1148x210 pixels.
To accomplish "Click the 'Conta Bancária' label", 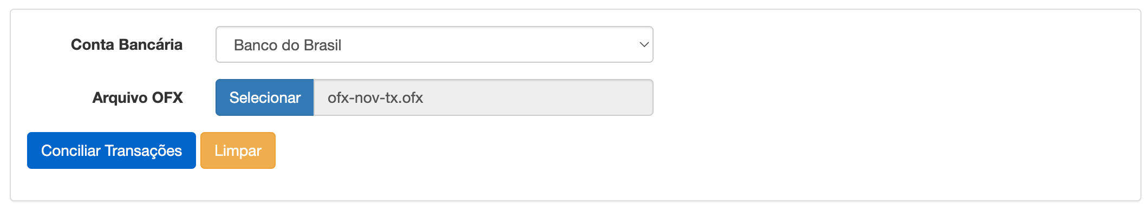I will (127, 44).
